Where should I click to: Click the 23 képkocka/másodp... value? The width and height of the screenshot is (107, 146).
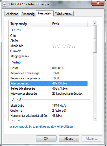[68, 94]
